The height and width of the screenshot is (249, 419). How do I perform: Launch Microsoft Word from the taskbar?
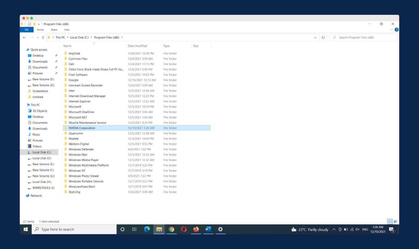[208, 229]
